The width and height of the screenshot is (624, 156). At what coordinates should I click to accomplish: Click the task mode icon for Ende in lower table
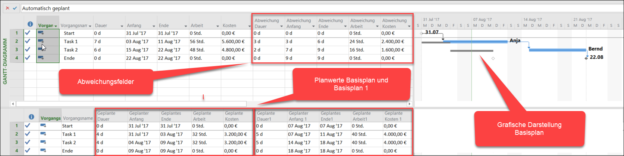pyautogui.click(x=43, y=151)
